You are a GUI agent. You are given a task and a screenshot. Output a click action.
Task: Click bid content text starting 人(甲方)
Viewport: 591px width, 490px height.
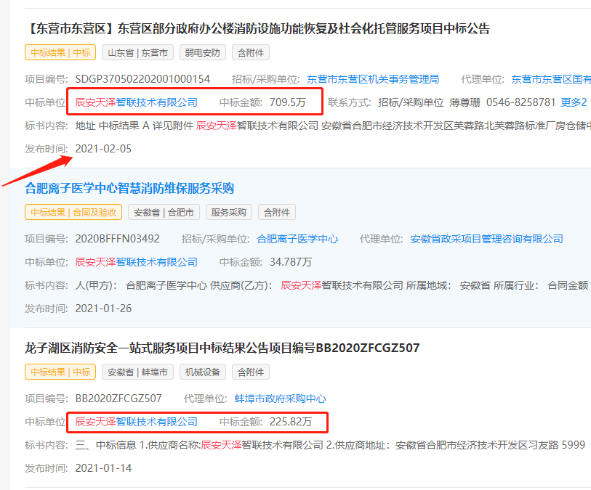(331, 285)
